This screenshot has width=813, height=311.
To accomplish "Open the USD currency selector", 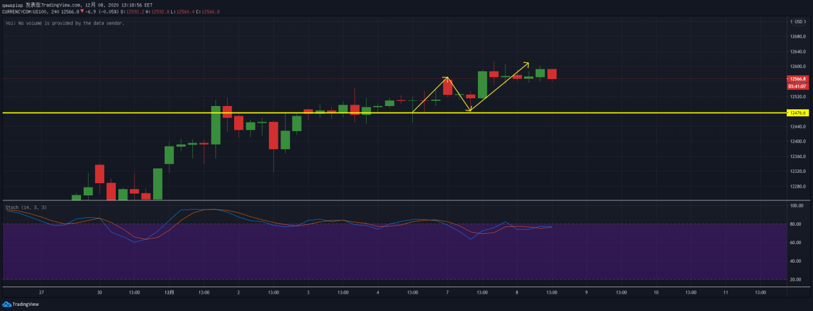I will 798,21.
